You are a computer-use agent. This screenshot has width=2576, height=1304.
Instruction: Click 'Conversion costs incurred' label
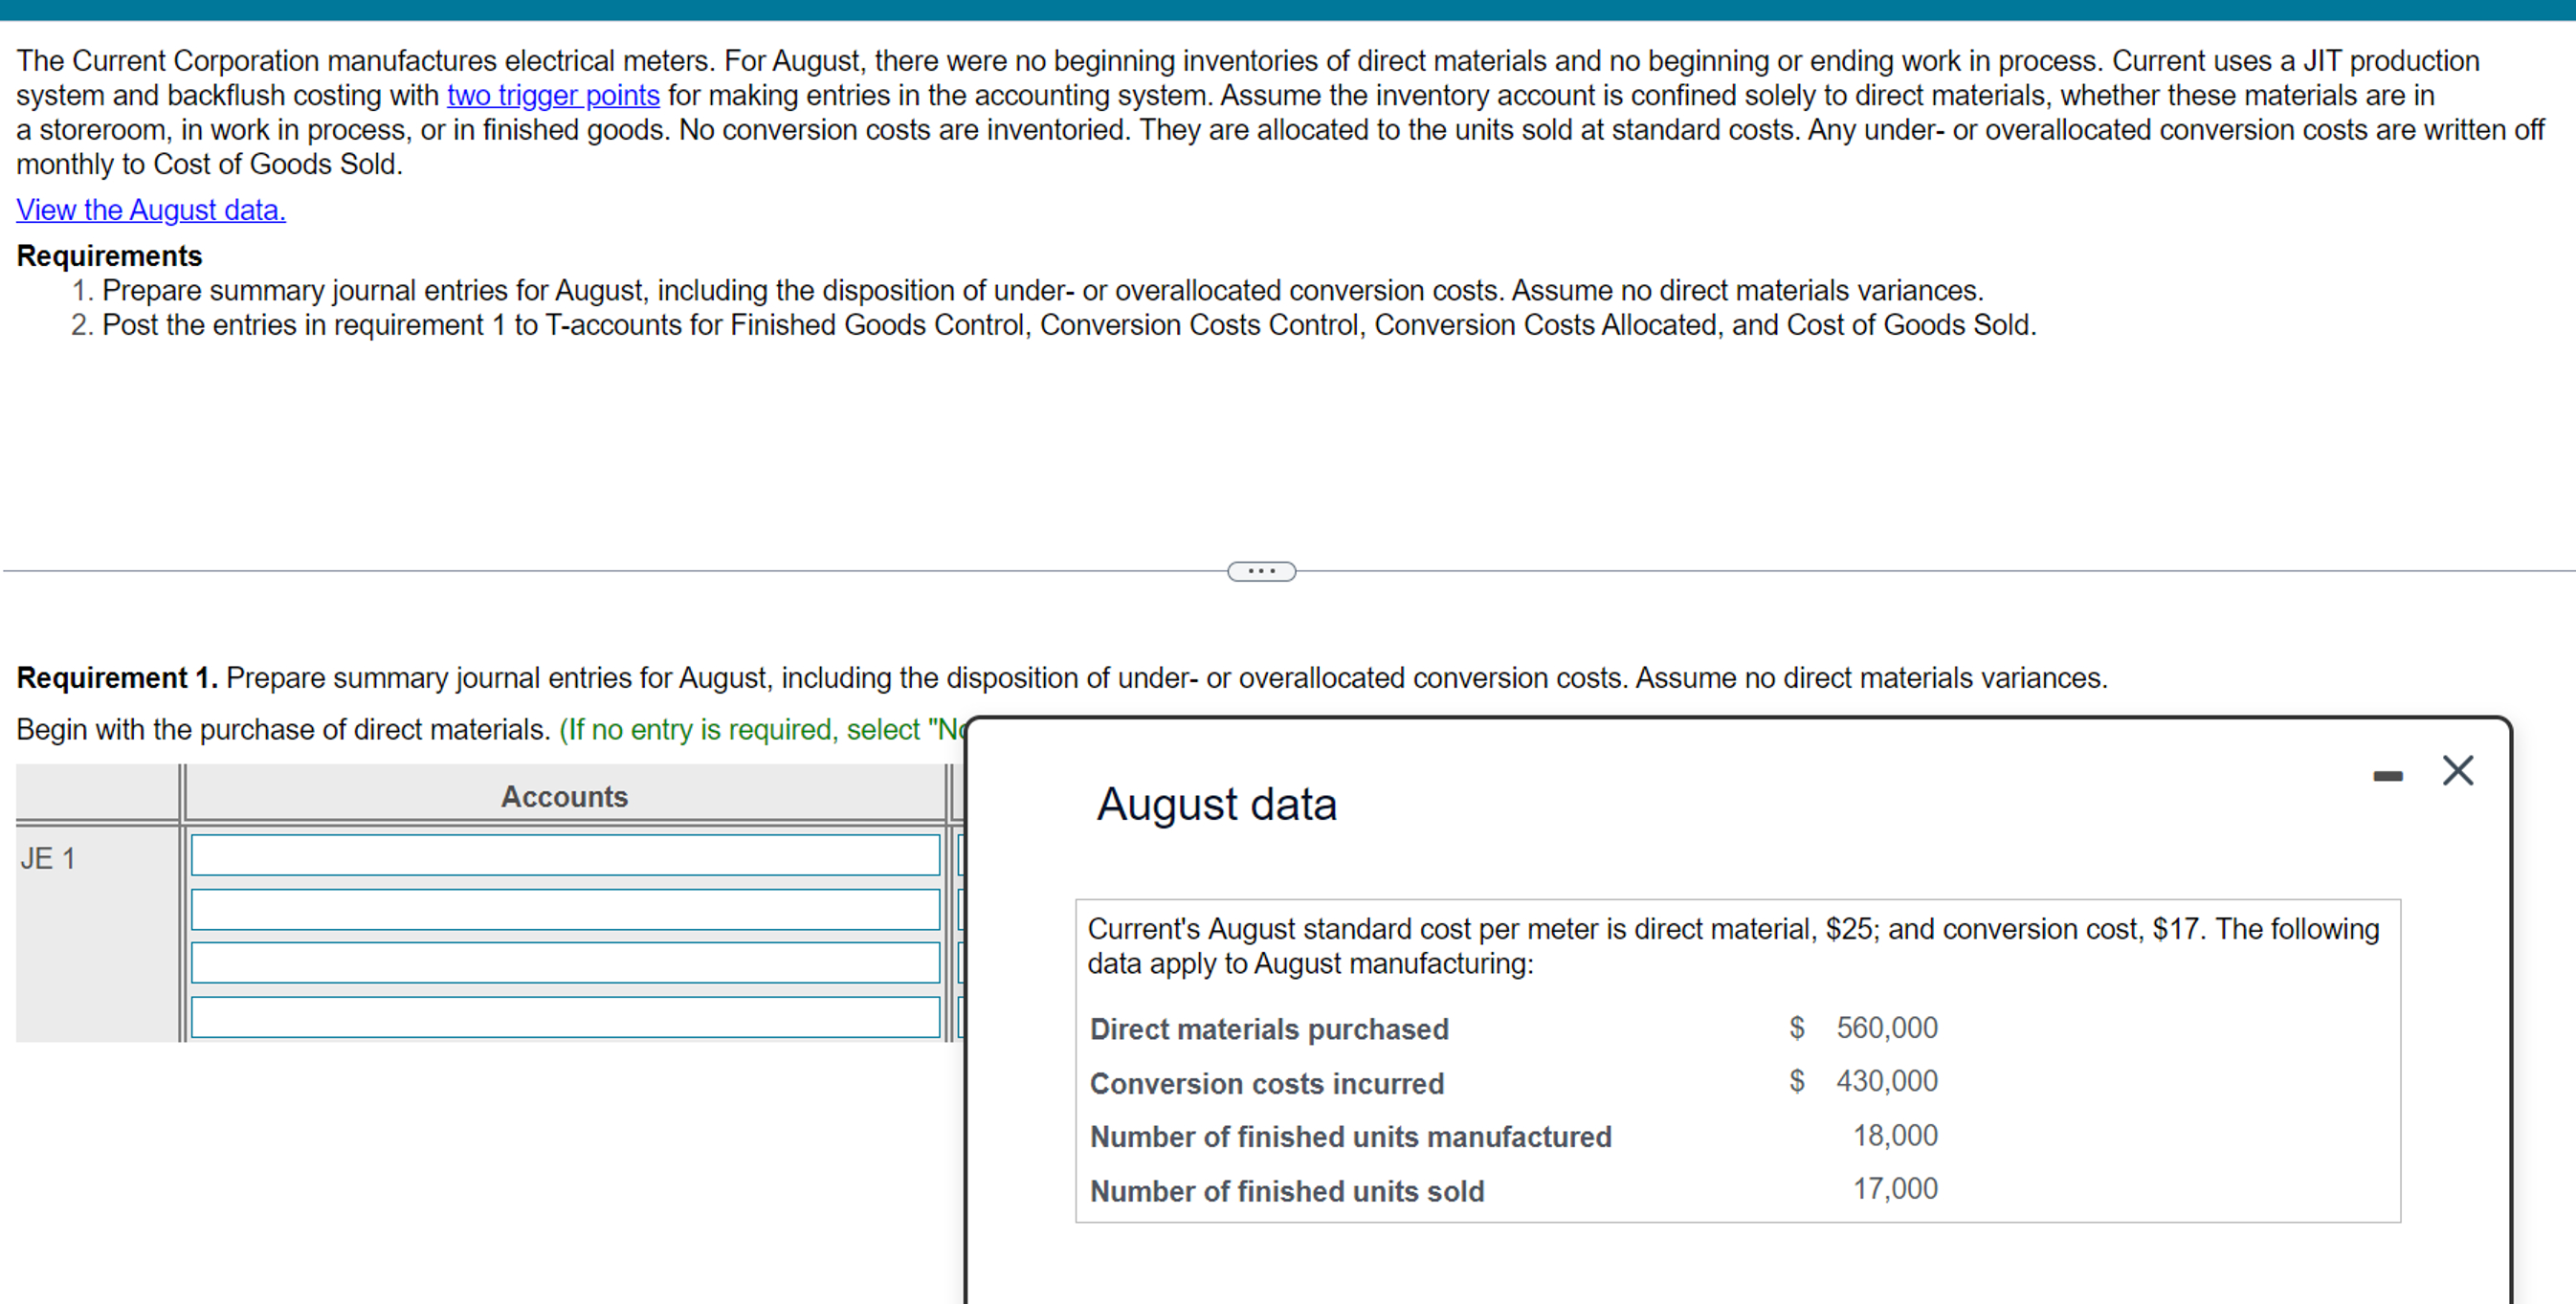coord(1267,1084)
